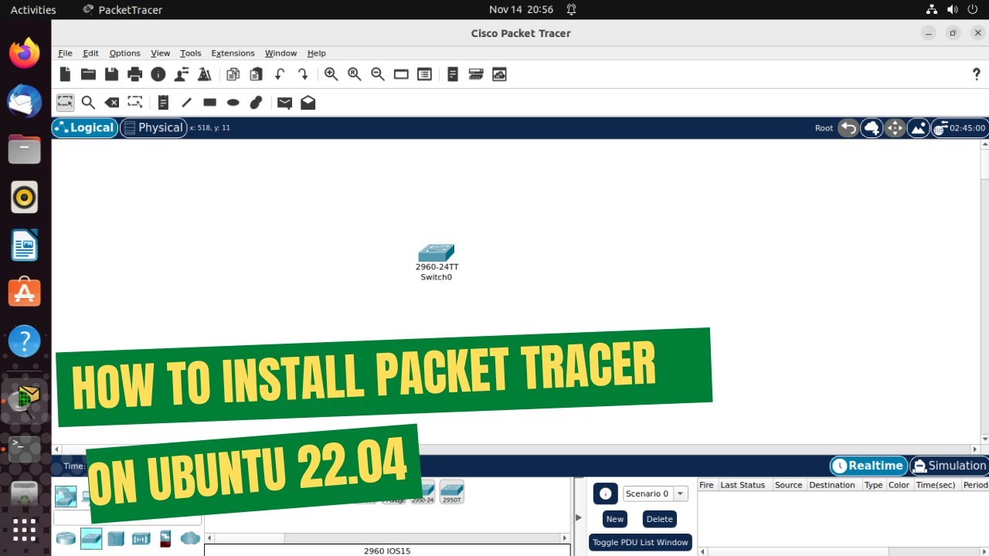Viewport: 989px width, 556px height.
Task: Open LibreOffice Writer from the dock
Action: click(25, 246)
